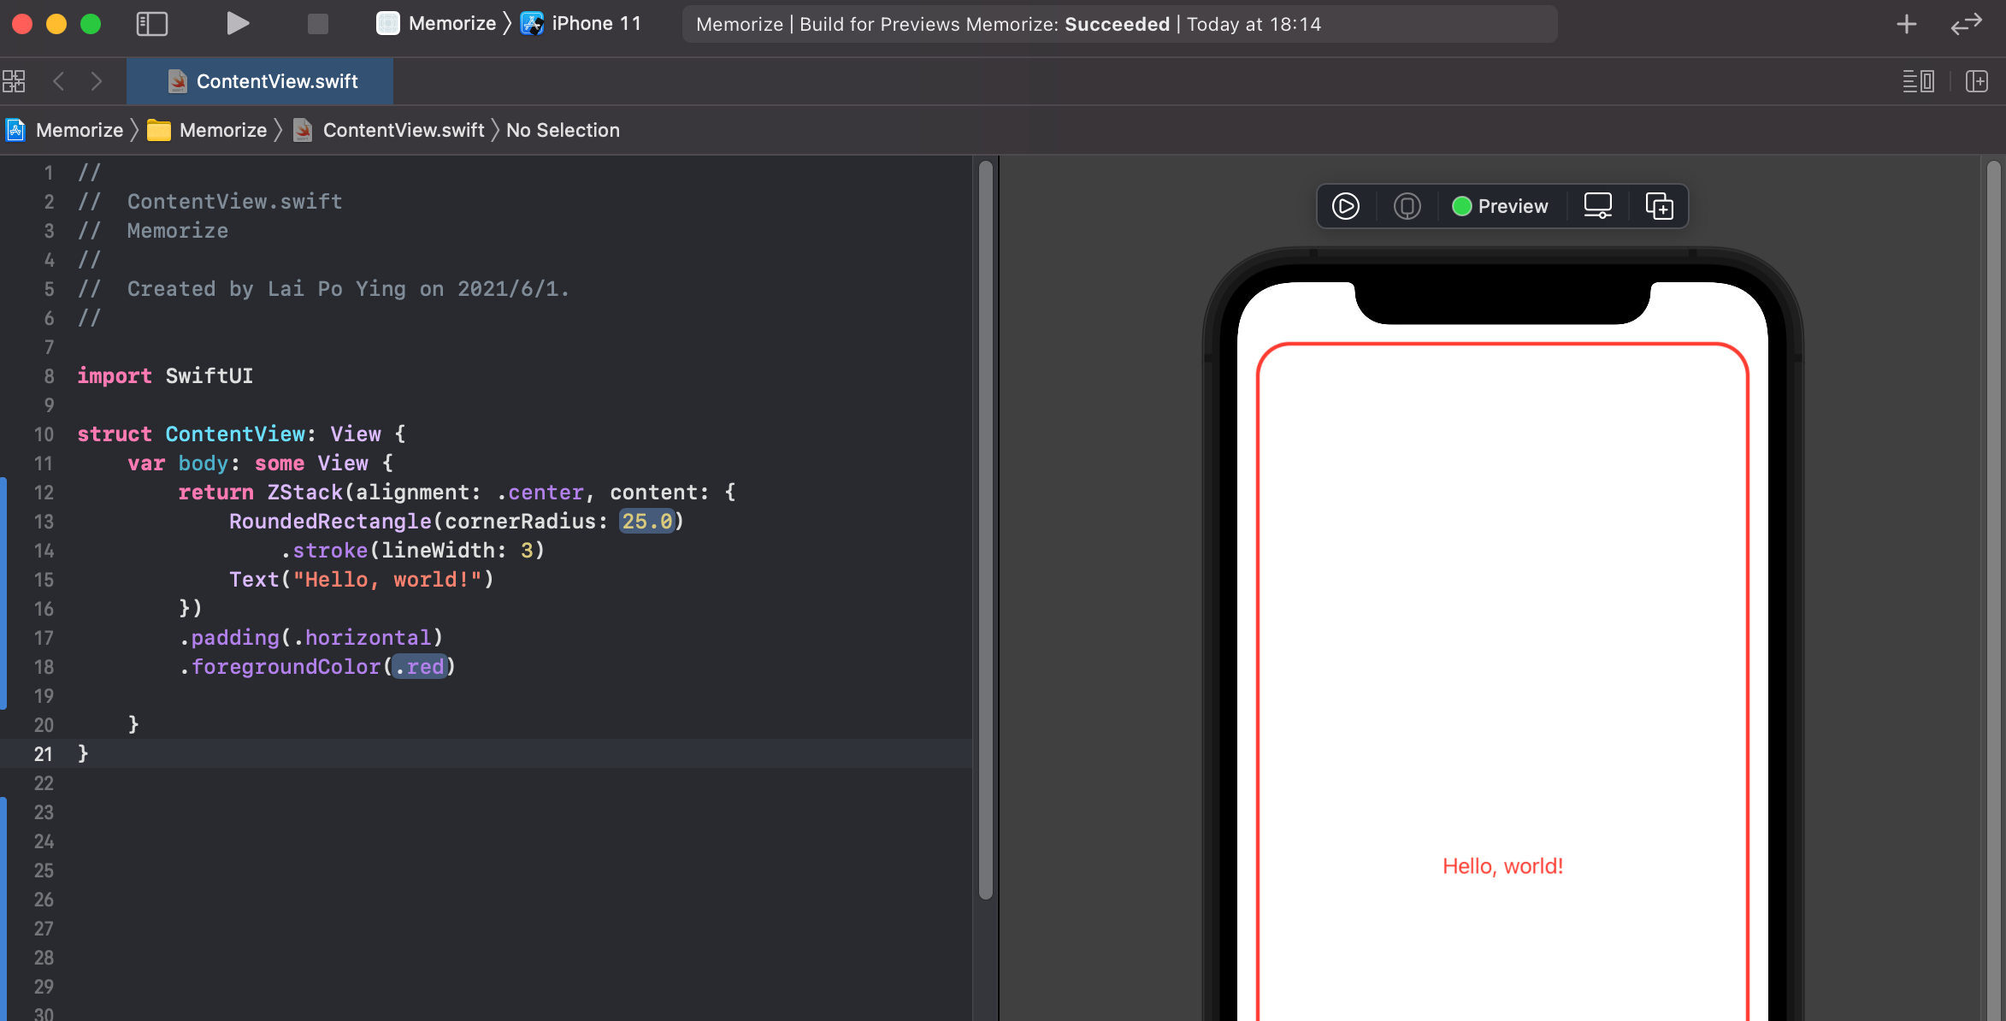Toggle selectable preview mode
This screenshot has width=2006, height=1021.
1407,206
